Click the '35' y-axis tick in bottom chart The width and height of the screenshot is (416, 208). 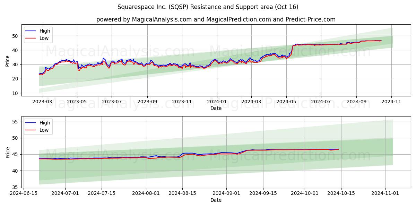point(15,187)
